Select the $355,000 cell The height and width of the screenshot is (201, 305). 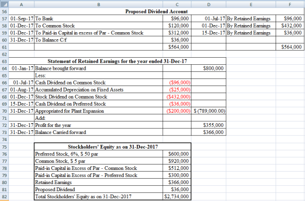click(x=209, y=125)
